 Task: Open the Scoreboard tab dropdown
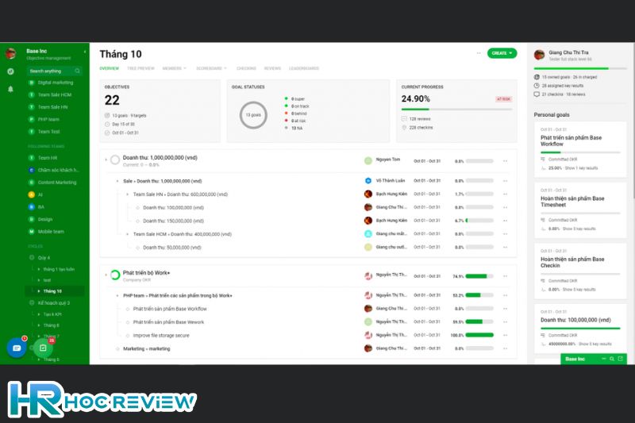(211, 68)
